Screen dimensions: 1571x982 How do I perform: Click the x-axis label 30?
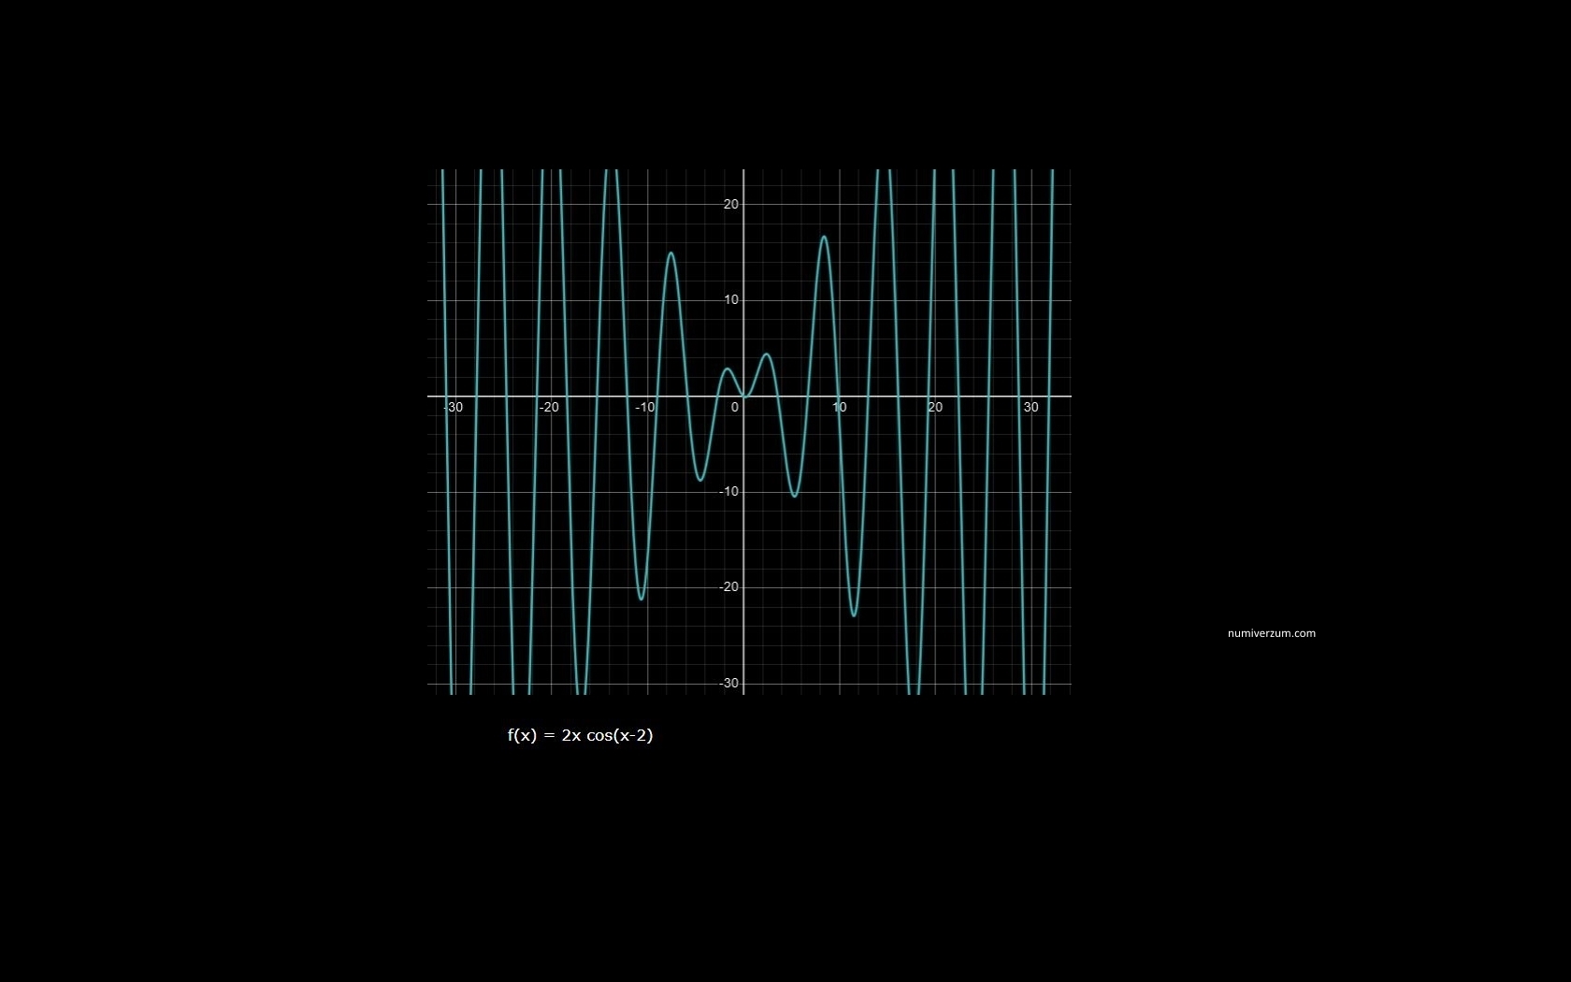tap(1031, 407)
